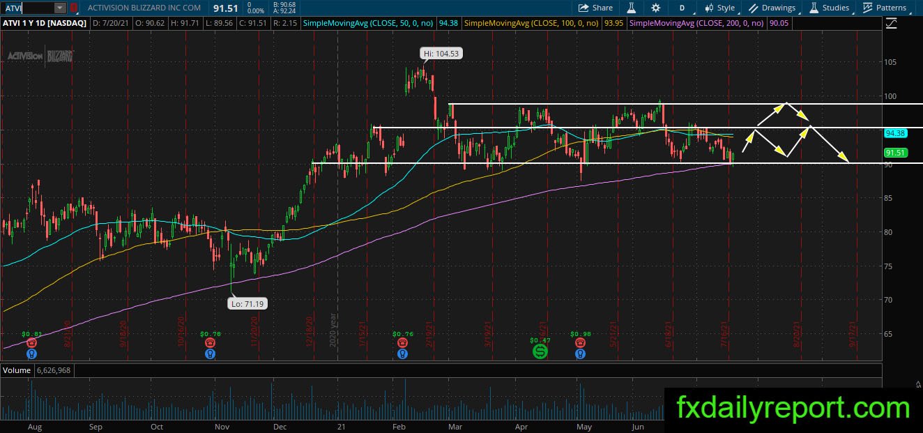Click the Hi: 104.53 price bubble
Image resolution: width=923 pixels, height=433 pixels.
point(441,53)
